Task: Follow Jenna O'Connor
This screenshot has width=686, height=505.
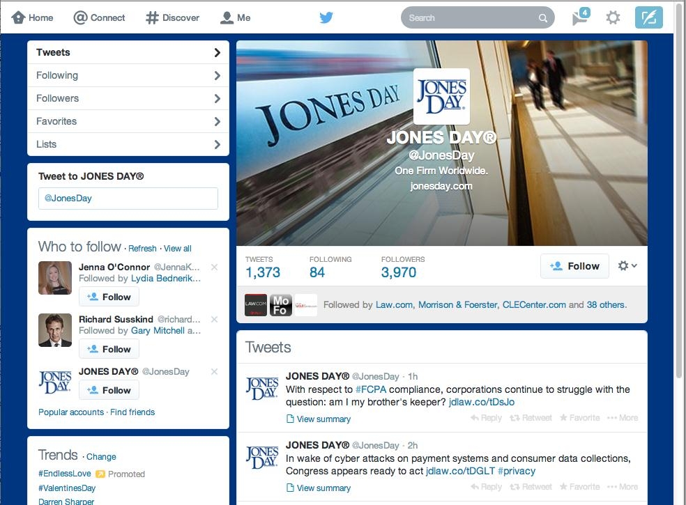Action: coord(109,297)
